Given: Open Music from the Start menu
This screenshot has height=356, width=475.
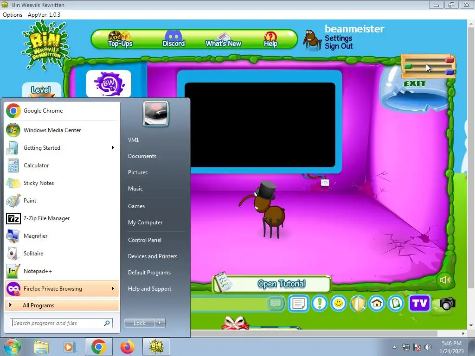Looking at the screenshot, I should click(135, 189).
